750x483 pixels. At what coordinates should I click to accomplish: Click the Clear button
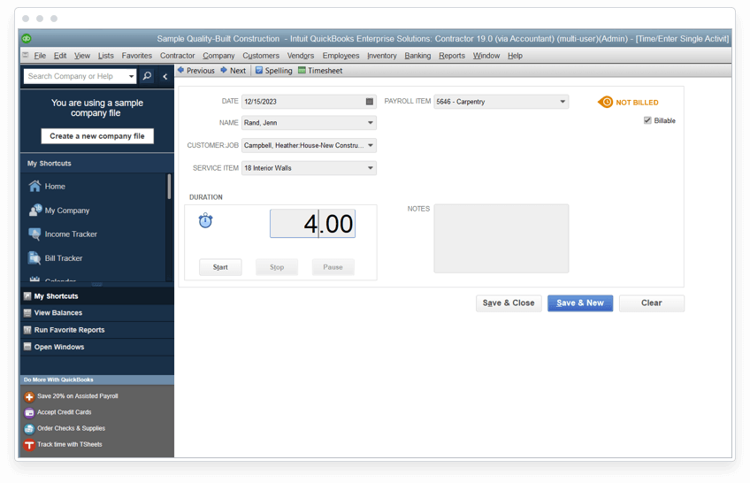(652, 303)
